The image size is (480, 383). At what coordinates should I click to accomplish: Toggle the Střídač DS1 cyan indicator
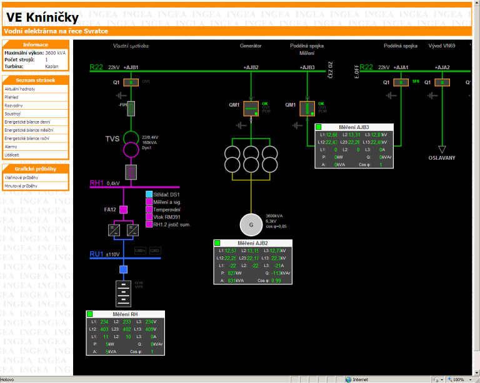point(149,195)
